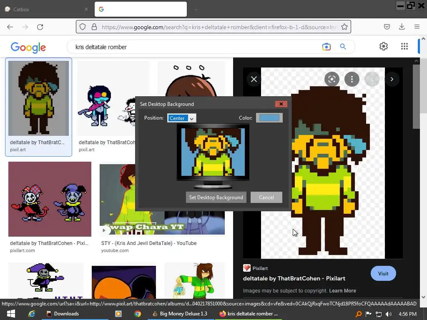
Task: Open the purple jester pixel thumbnail
Action: 46,280
